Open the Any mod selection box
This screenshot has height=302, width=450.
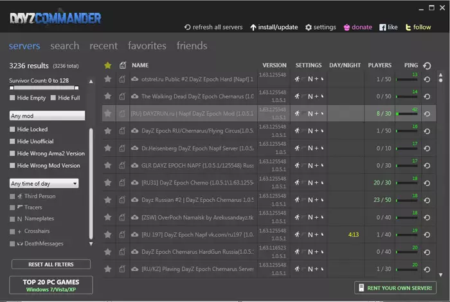click(x=47, y=116)
